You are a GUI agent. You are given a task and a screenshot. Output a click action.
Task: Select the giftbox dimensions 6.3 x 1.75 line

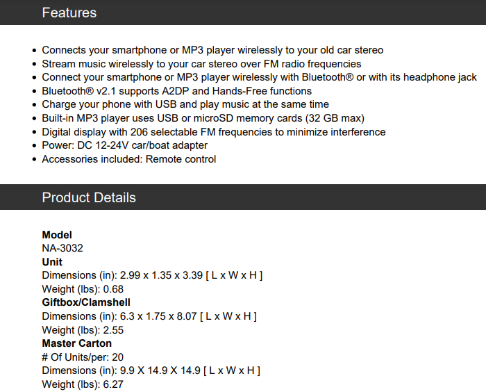[x=149, y=316]
